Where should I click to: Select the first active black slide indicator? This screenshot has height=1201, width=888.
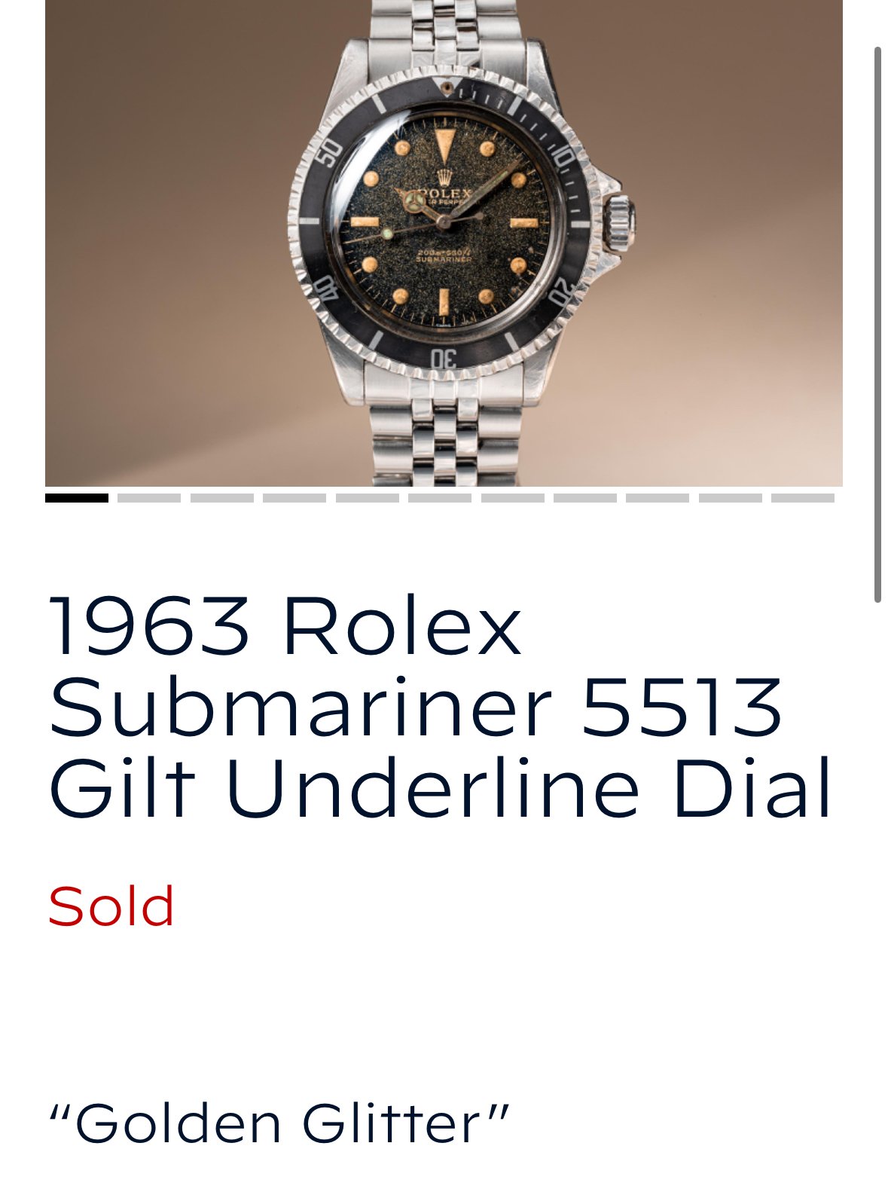point(77,498)
